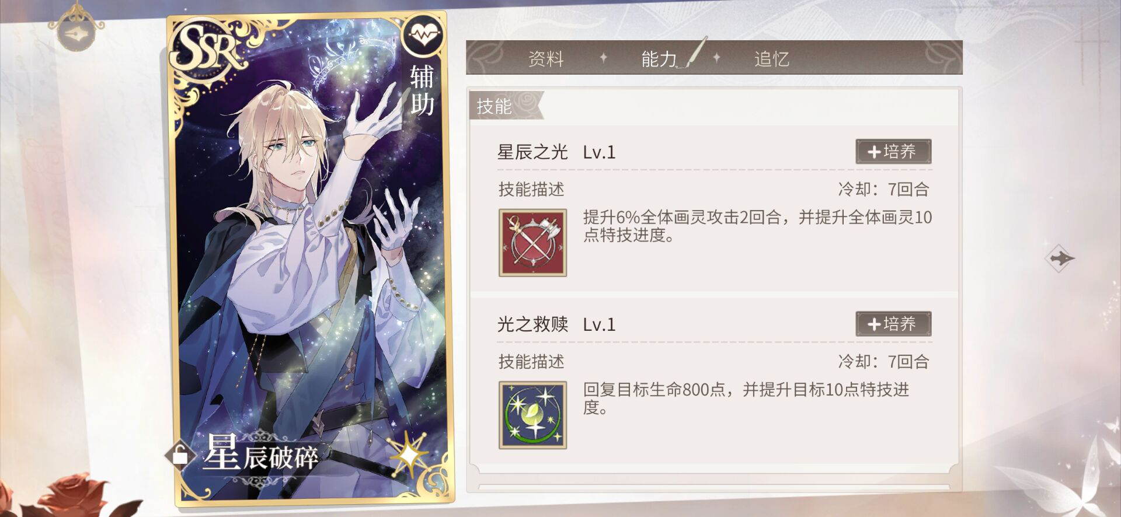Go to next card with right arrow

tap(1059, 258)
